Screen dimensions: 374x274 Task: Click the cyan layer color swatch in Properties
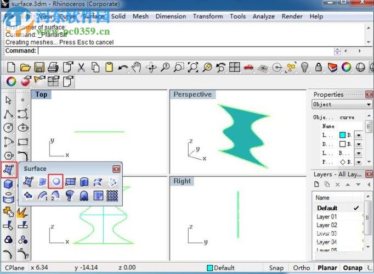(342, 135)
